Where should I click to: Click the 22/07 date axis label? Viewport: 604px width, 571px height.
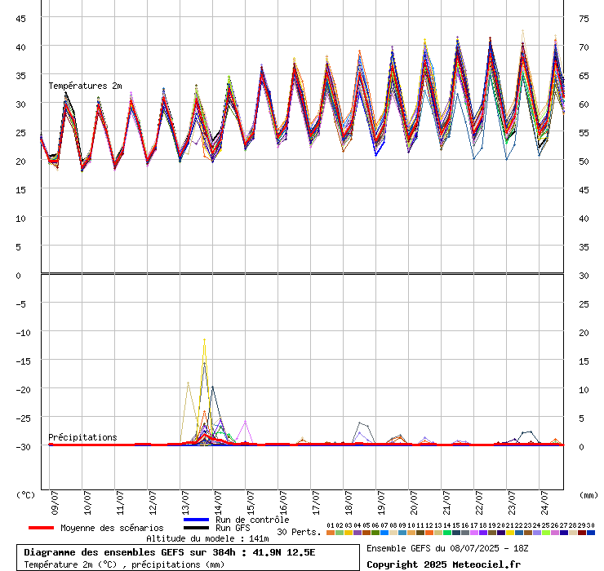tap(480, 502)
